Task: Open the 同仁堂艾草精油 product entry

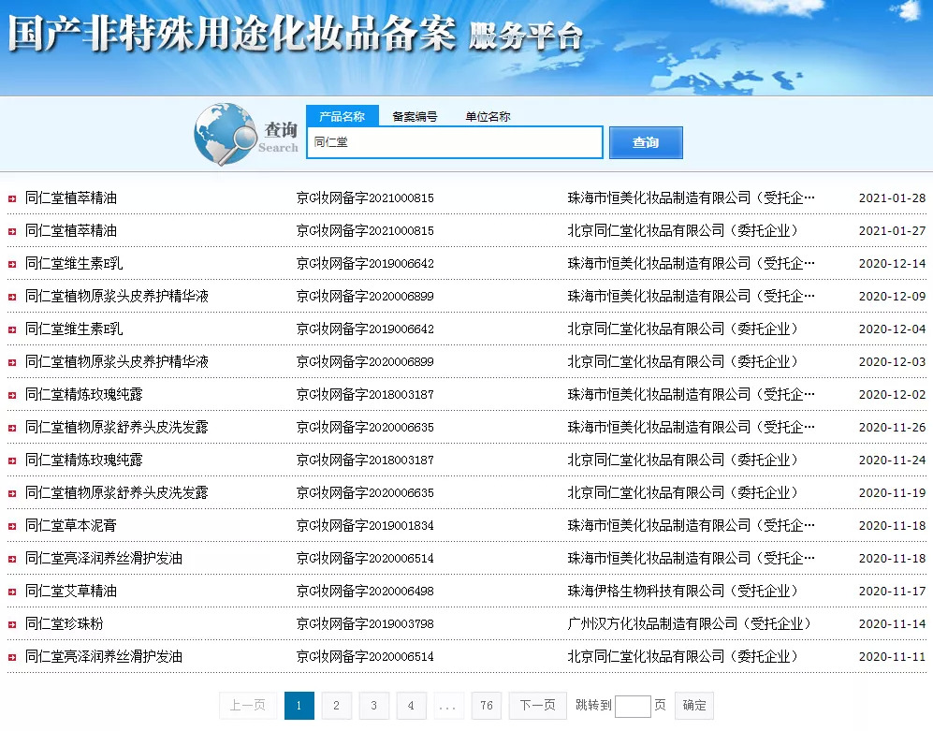Action: pos(71,592)
